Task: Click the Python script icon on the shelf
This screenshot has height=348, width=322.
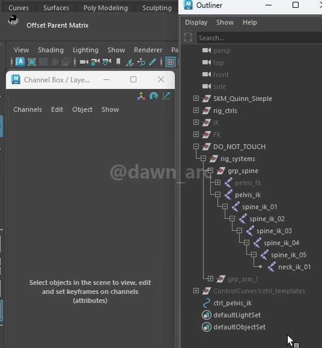Action: click(13, 20)
